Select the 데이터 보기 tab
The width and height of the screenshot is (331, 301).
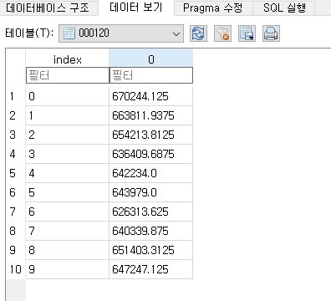pos(136,8)
